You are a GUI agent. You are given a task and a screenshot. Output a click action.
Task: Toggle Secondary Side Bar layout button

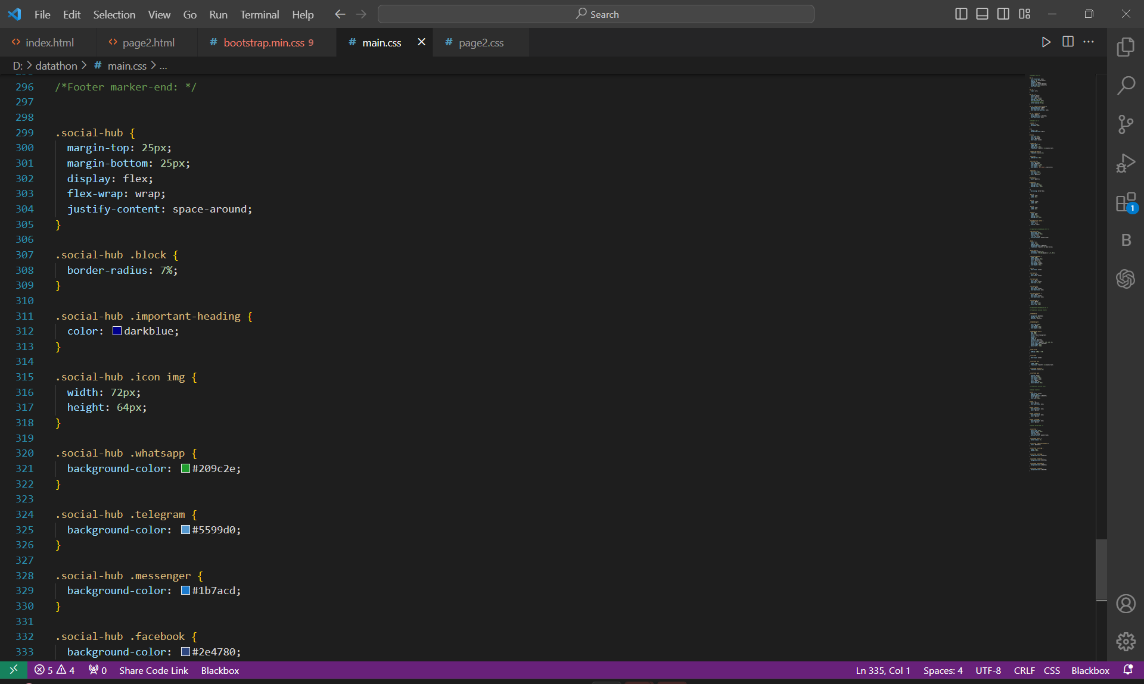click(1003, 14)
